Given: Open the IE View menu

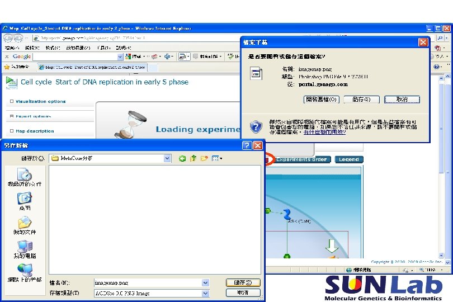Looking at the screenshot, I should pos(53,48).
